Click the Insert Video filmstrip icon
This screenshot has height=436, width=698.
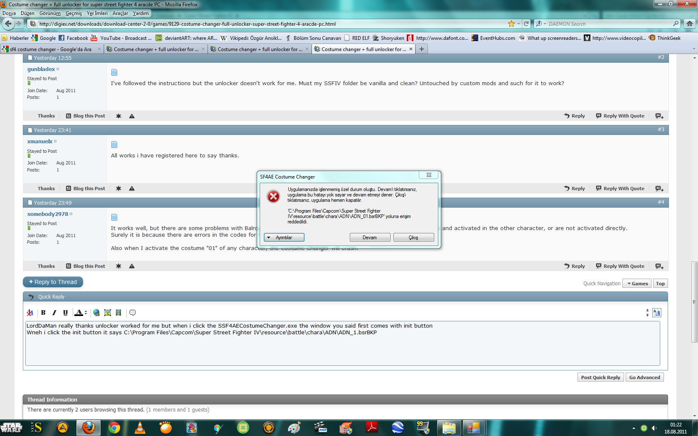(118, 313)
